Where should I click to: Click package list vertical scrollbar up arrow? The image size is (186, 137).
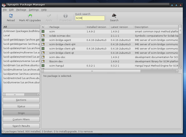tap(180, 26)
